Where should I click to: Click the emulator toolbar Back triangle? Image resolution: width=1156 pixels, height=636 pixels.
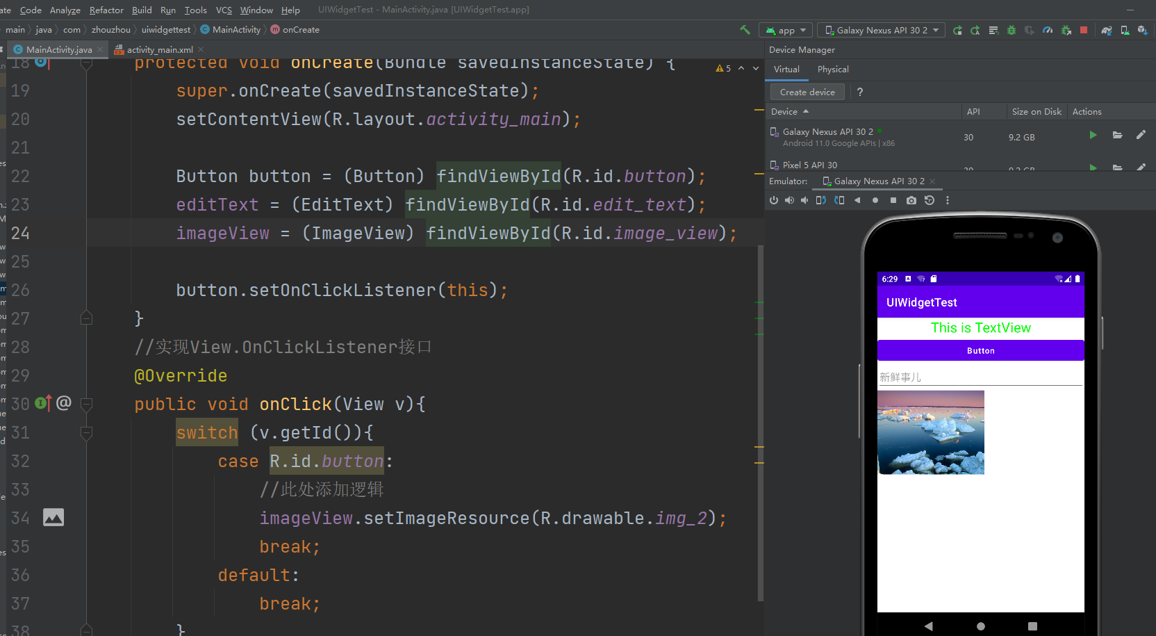point(857,200)
